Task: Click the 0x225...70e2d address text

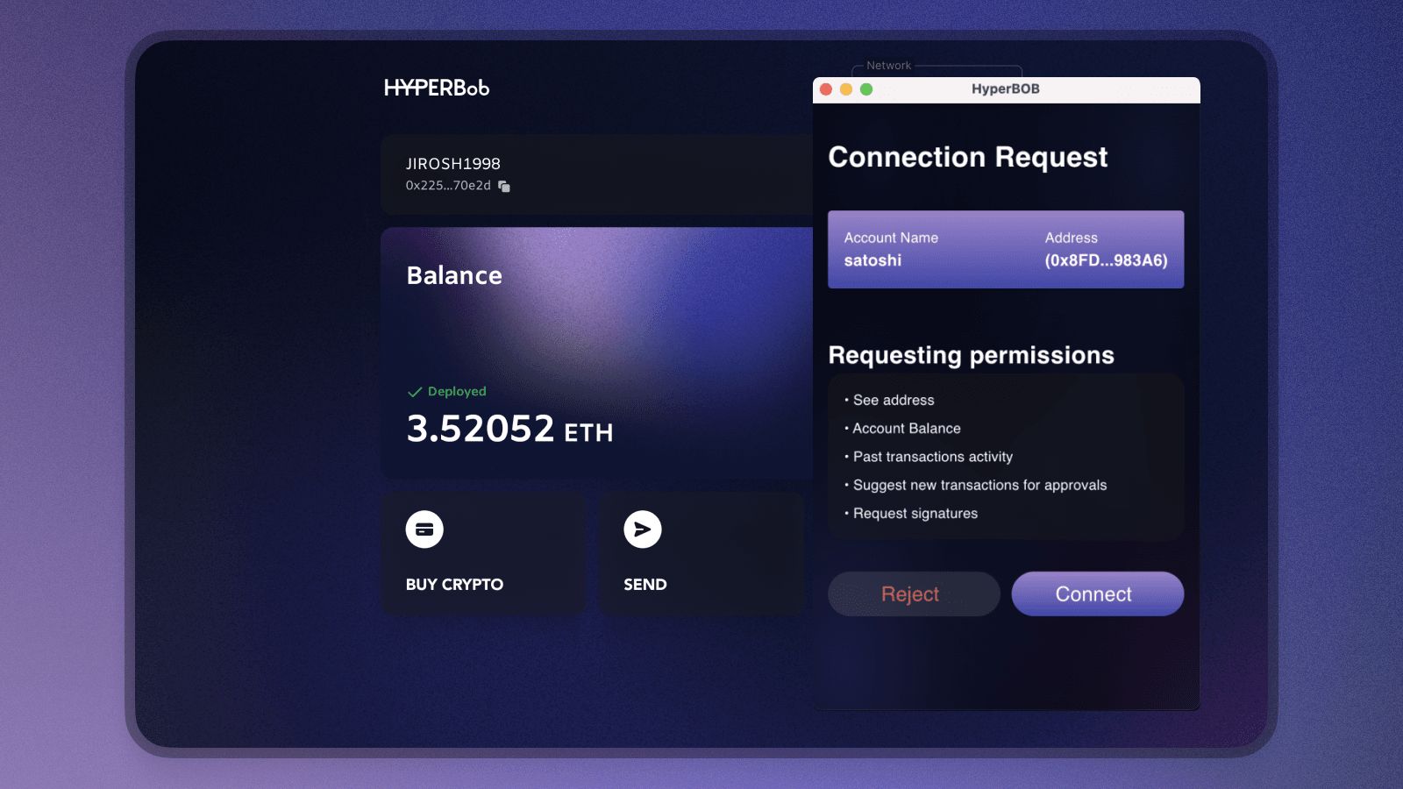Action: coord(448,186)
